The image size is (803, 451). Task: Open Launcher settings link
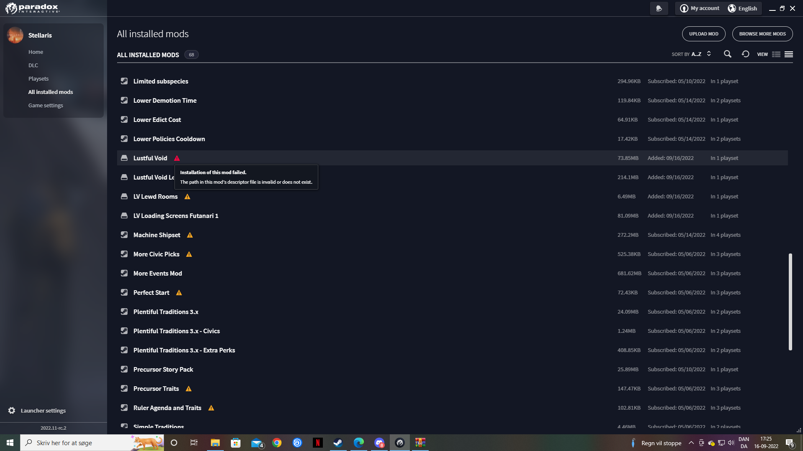coord(43,410)
